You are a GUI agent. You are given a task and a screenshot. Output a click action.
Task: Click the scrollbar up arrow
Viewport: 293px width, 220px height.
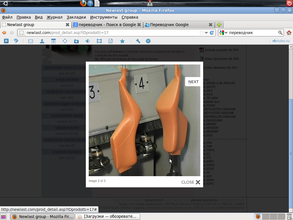[x=291, y=47]
